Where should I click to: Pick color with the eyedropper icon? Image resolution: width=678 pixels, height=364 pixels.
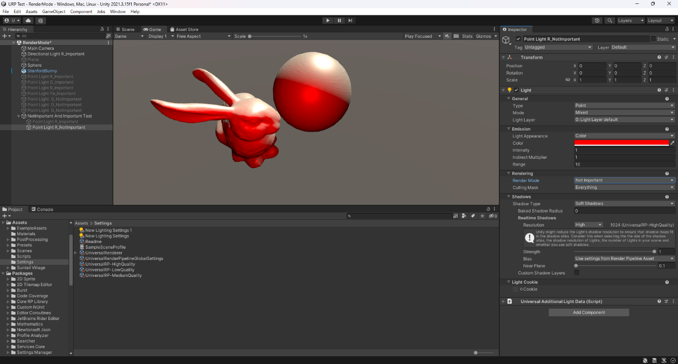[672, 143]
